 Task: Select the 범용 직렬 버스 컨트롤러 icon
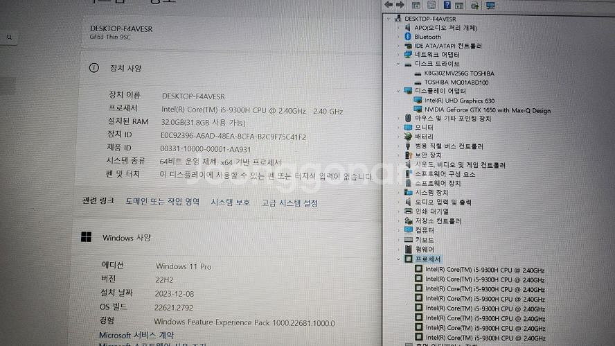coord(408,146)
